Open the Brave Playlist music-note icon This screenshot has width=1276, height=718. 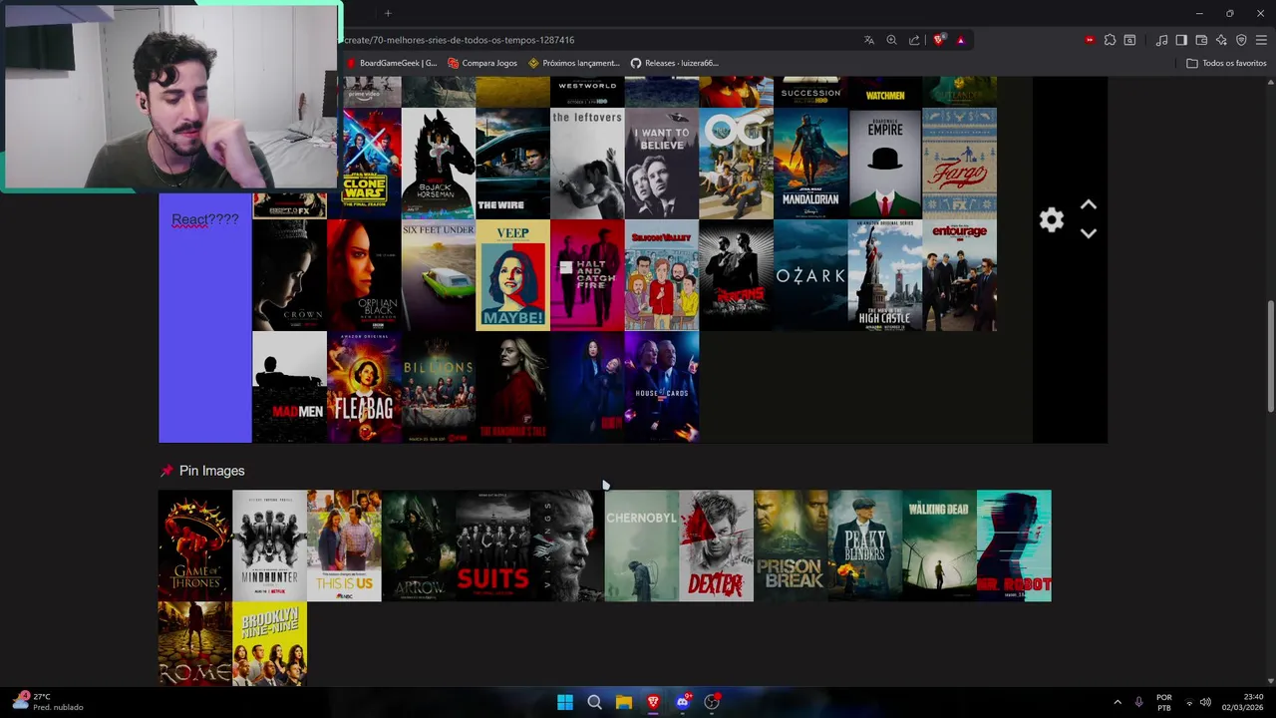[x=1161, y=40]
